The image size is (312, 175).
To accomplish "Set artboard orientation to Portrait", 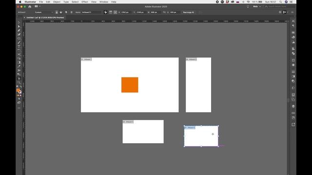I will [x=57, y=12].
